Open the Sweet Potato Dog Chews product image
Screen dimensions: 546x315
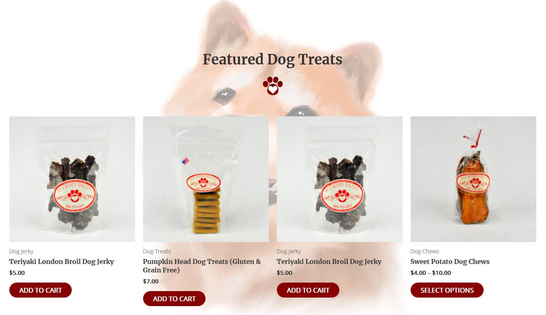point(473,179)
